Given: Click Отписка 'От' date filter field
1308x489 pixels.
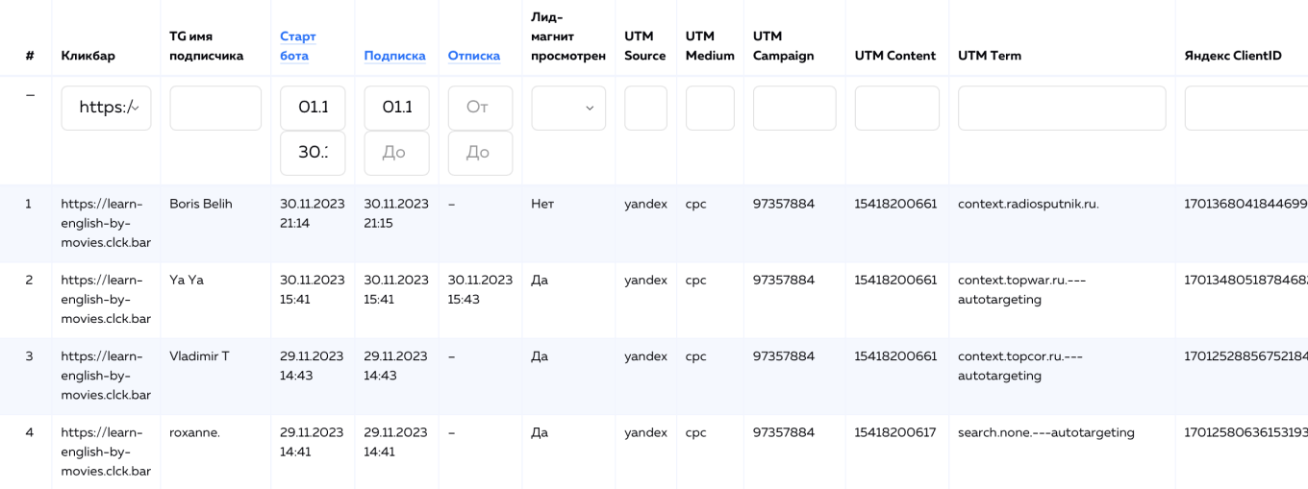Looking at the screenshot, I should [480, 108].
